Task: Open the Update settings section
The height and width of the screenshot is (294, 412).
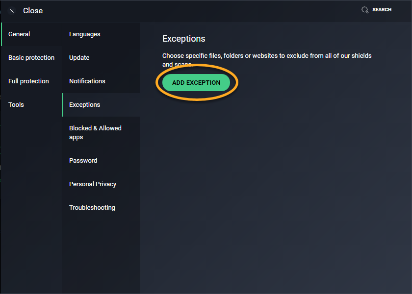Action: point(79,58)
